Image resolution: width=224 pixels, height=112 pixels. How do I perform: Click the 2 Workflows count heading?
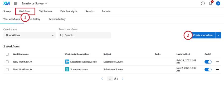[12, 46]
